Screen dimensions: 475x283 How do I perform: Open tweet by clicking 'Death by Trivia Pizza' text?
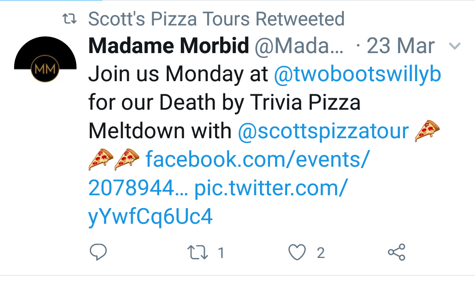(259, 102)
